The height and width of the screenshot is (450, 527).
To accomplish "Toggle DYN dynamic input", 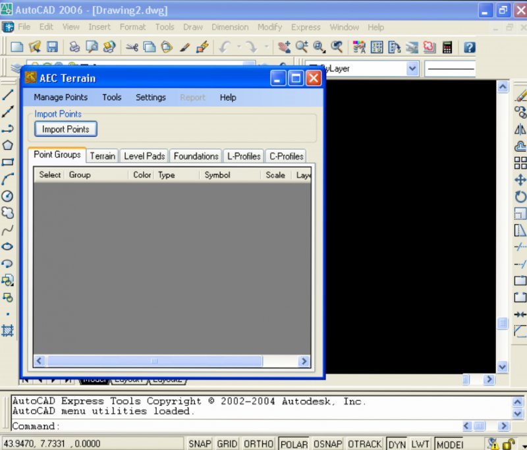I will coord(397,443).
